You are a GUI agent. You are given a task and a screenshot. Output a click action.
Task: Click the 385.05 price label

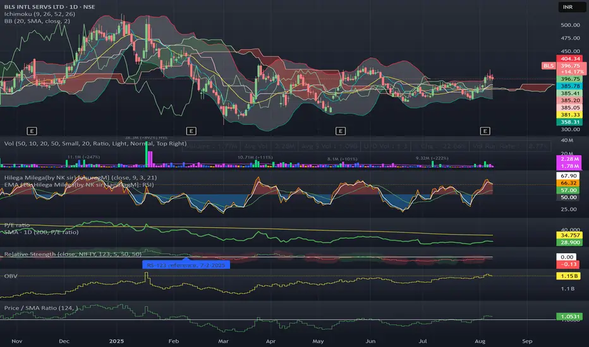tap(570, 108)
